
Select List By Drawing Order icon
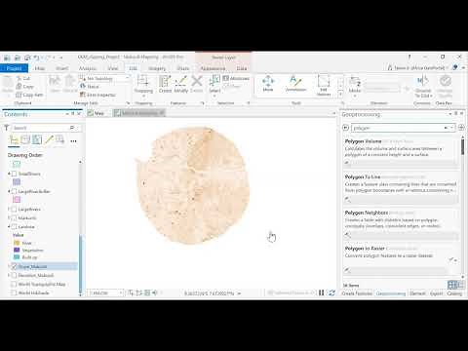(14, 140)
